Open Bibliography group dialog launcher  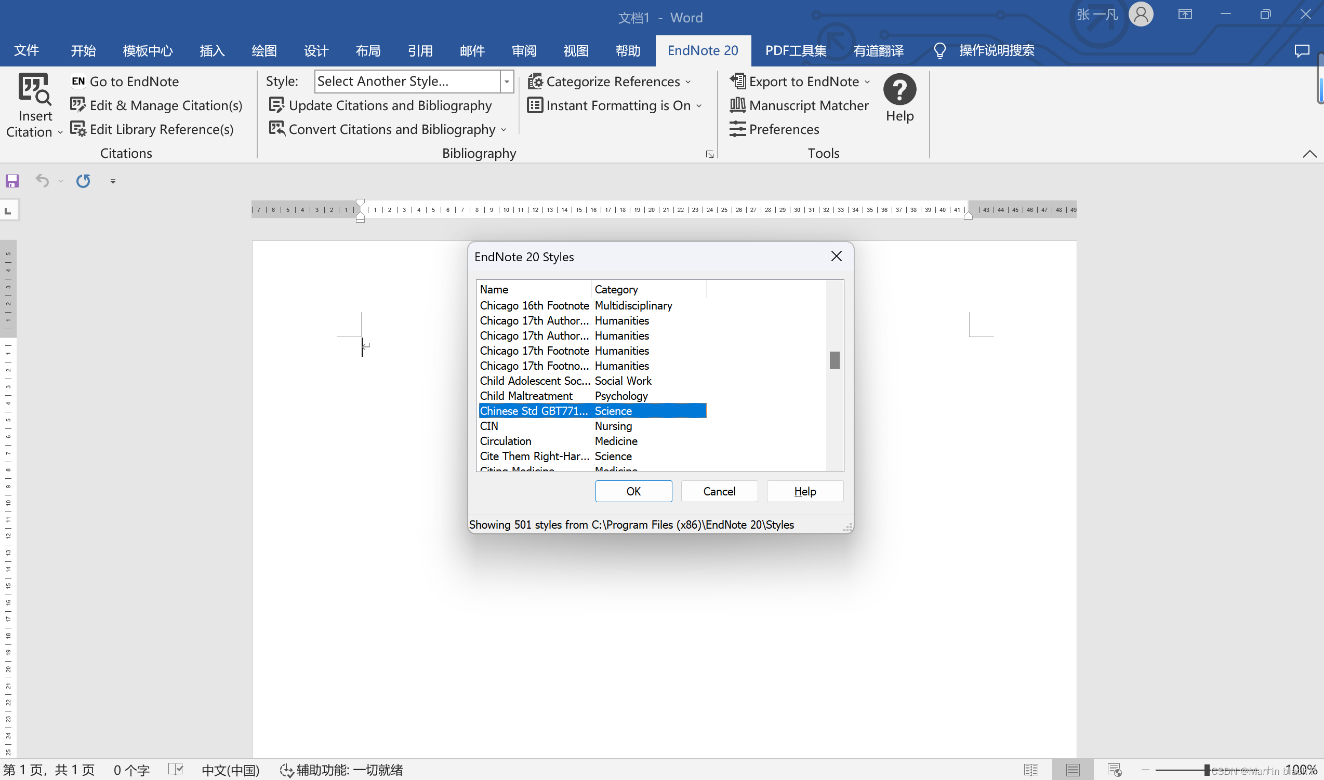(709, 154)
